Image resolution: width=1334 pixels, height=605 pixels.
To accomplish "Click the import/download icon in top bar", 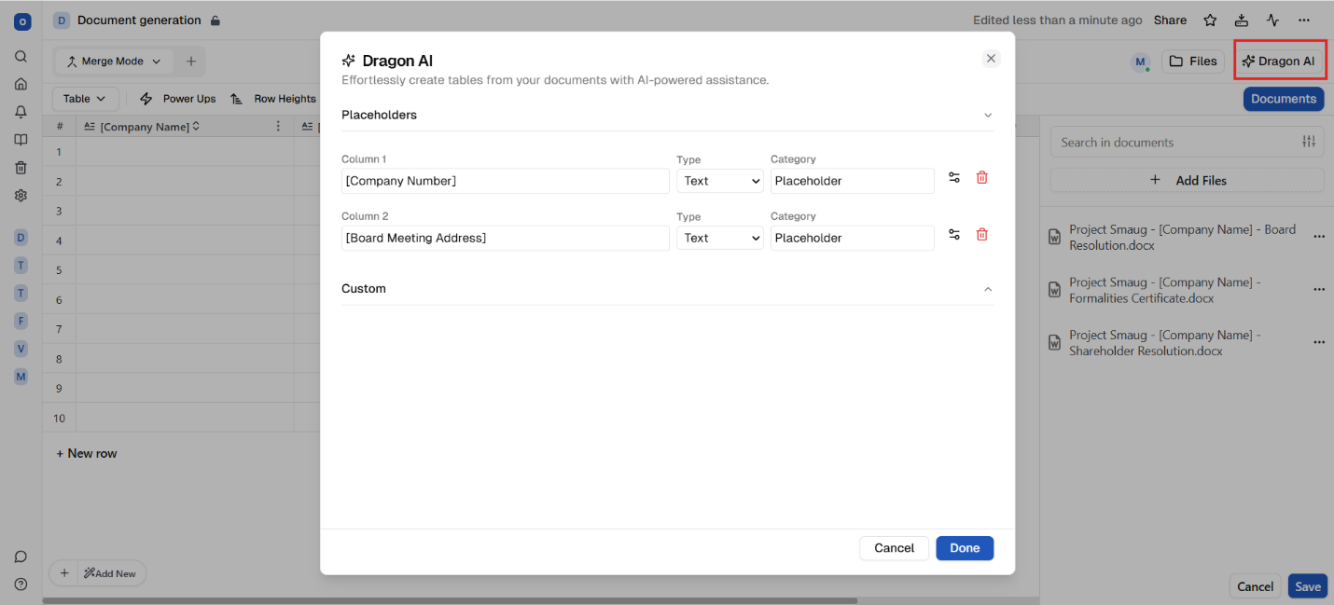I will pos(1242,21).
